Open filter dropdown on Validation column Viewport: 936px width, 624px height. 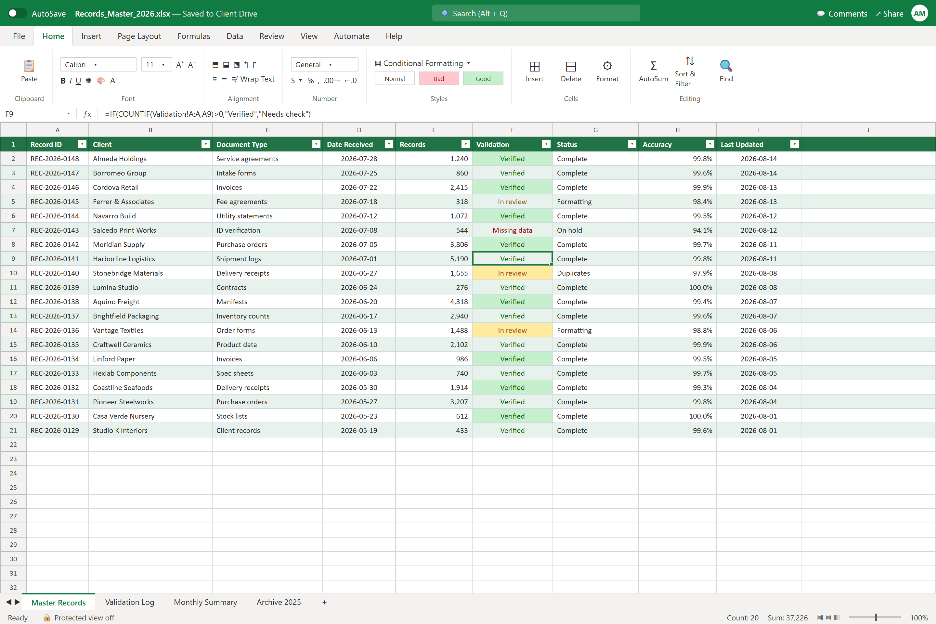pyautogui.click(x=546, y=144)
